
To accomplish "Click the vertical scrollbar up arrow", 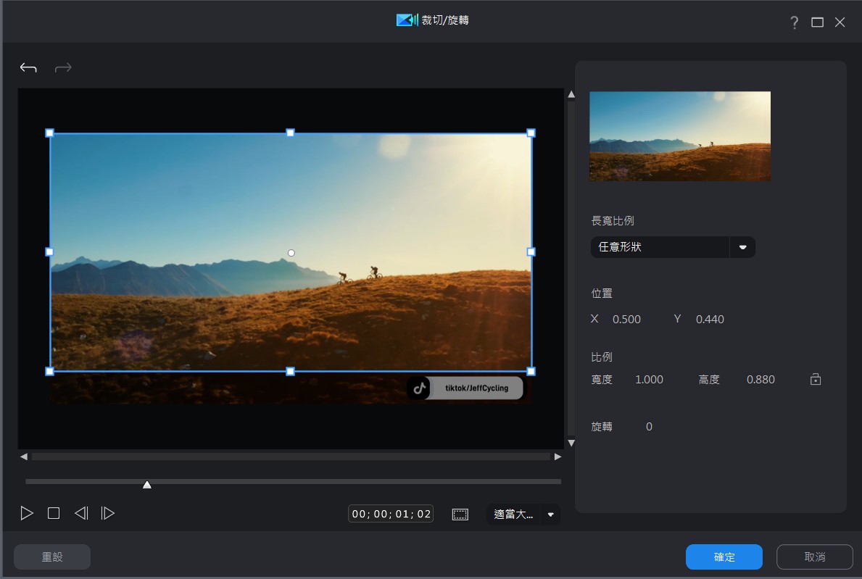I will tap(571, 94).
